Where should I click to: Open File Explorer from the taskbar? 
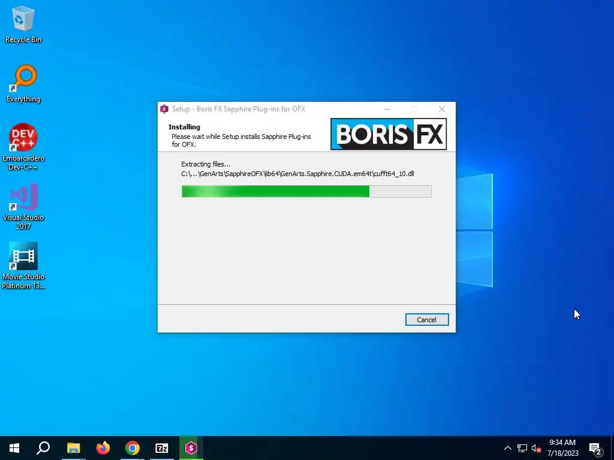[x=73, y=448]
